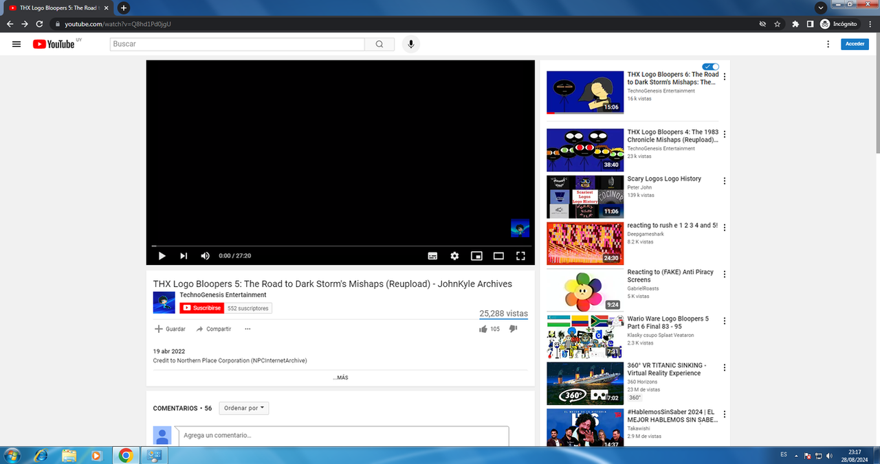880x464 pixels.
Task: Share video with Compartir
Action: click(x=214, y=329)
